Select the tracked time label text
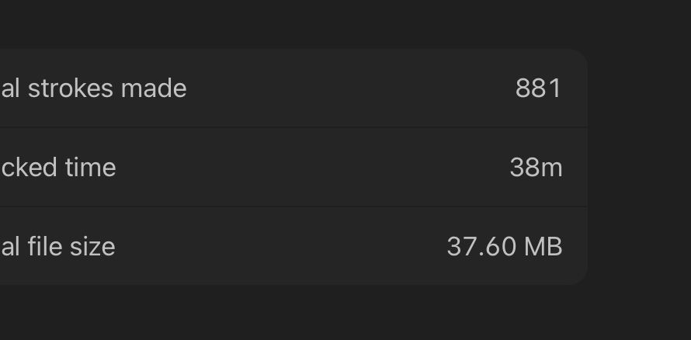This screenshot has width=691, height=340. [57, 168]
